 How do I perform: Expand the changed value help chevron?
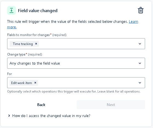pyautogui.click(x=9, y=116)
